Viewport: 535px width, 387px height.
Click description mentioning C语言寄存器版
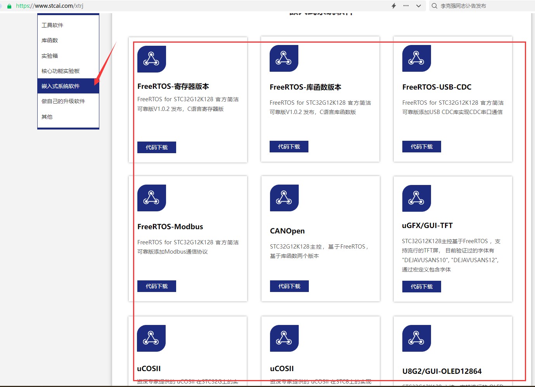coord(188,104)
